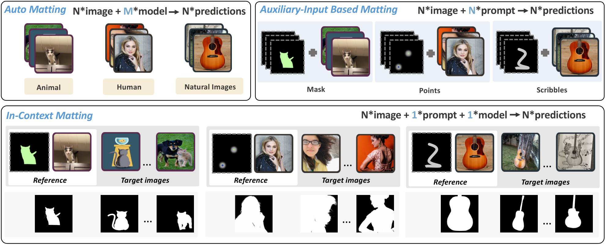Open the dog and kitten target image
Image resolution: width=606 pixels, height=245 pixels.
click(x=176, y=152)
